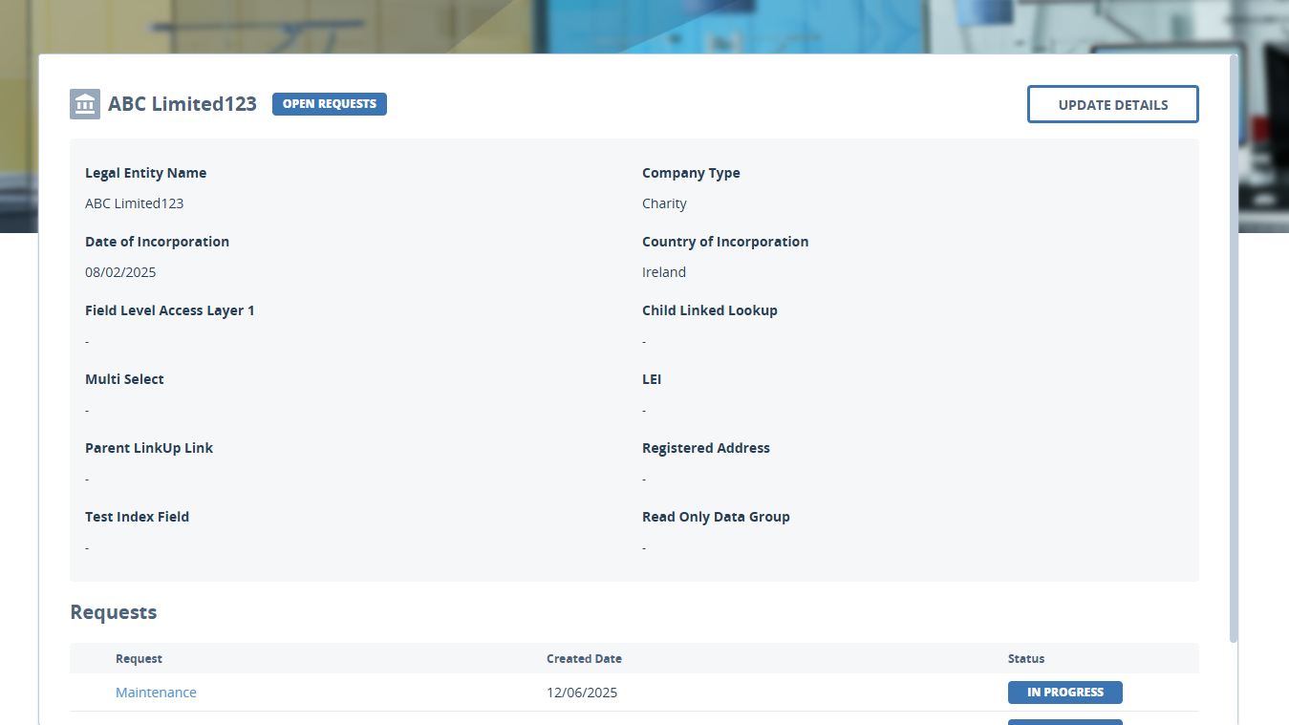This screenshot has width=1289, height=725.
Task: Click the dash under Read Only Data Group
Action: 644,546
